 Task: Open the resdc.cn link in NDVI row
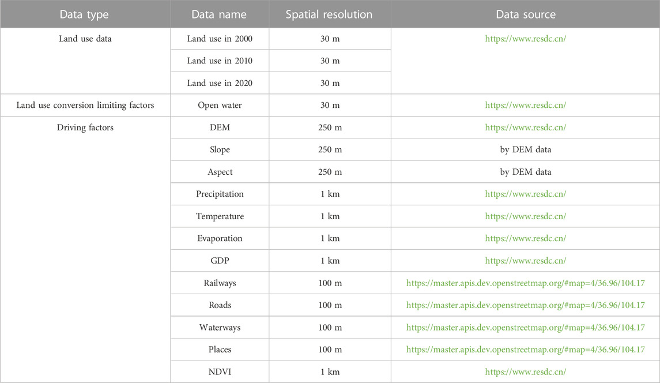click(525, 372)
